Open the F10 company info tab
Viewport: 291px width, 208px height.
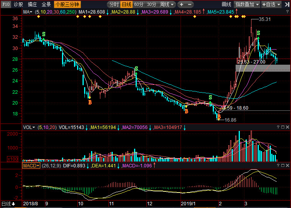coord(6,4)
